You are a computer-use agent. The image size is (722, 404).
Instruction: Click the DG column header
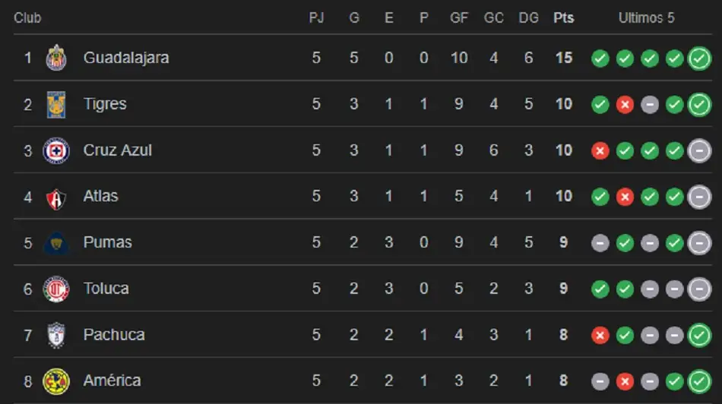click(528, 18)
